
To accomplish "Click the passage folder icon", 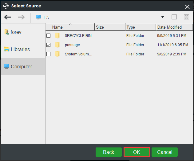I will click(x=57, y=45).
